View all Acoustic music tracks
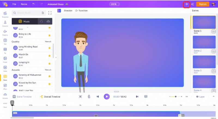This screenshot has width=218, height=119. click(48, 70)
